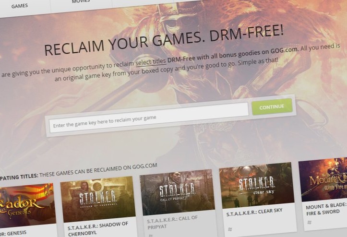Click 'THESE GAMES CAN BE RECLAIMED ON GOG.COM' label
Image resolution: width=347 pixels, height=237 pixels.
coord(98,170)
